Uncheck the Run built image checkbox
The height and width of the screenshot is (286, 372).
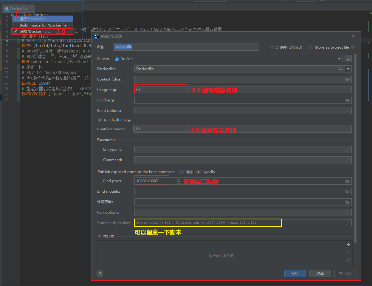click(100, 120)
